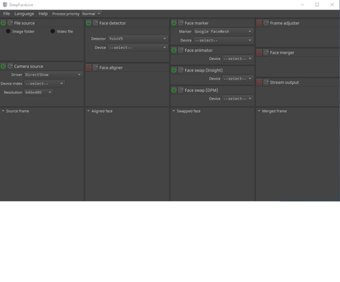Reset Face merger module settings
340x282 pixels.
pyautogui.click(x=266, y=52)
